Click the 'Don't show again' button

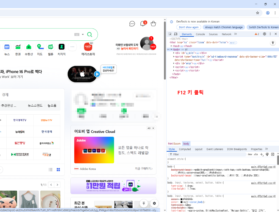coord(189,27)
